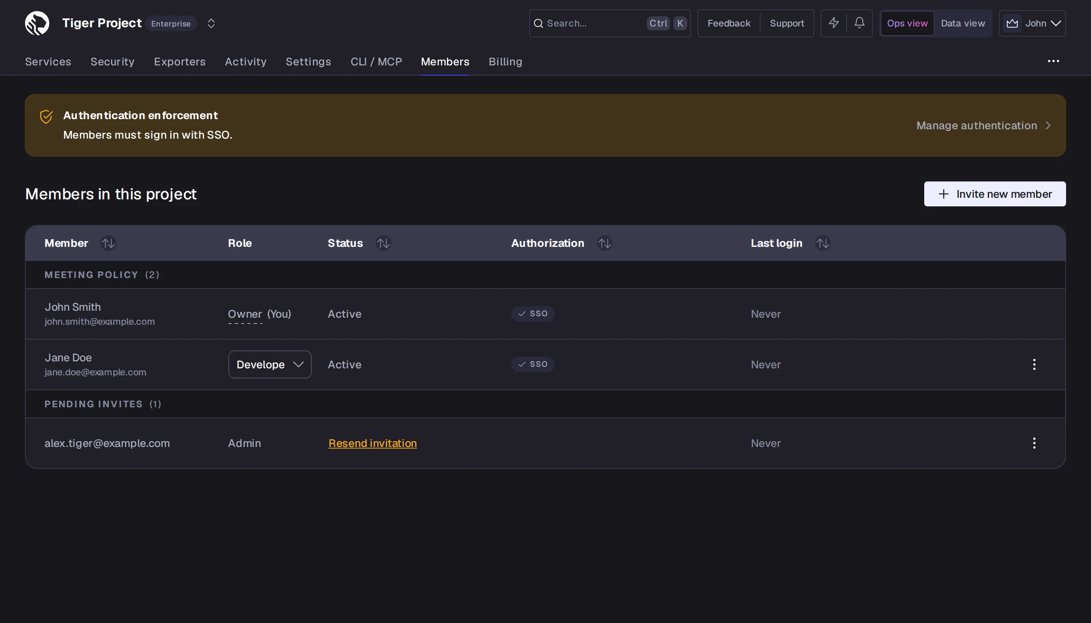The image size is (1091, 623).
Task: Switch to the Exporters tab
Action: click(180, 62)
